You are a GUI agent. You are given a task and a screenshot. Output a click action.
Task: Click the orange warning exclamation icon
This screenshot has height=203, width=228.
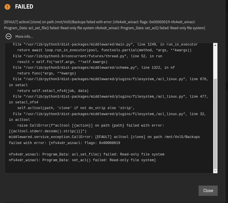click(7, 7)
